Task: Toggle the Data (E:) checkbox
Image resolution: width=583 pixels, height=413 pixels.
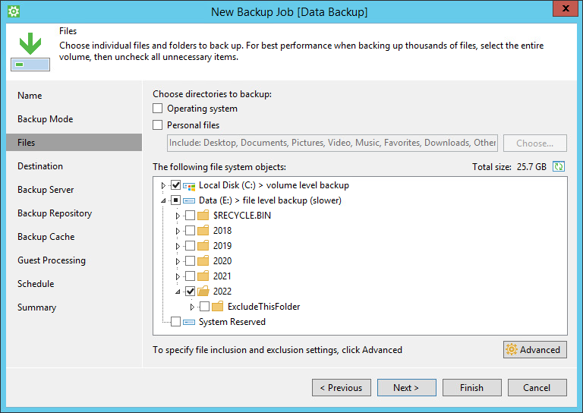Action: [175, 200]
